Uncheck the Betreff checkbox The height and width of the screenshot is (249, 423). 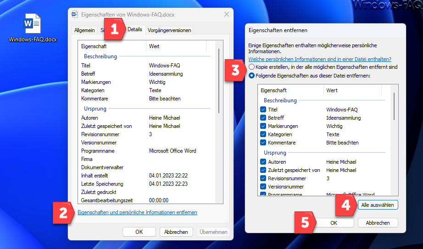coord(263,118)
